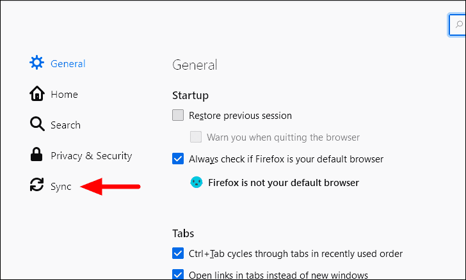Image resolution: width=466 pixels, height=280 pixels.
Task: Toggle Warn you when quitting the browser checkbox
Action: click(x=196, y=137)
